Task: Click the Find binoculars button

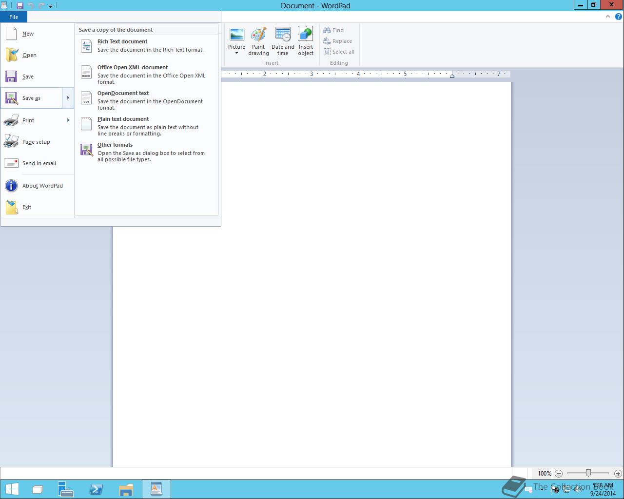Action: pos(333,30)
